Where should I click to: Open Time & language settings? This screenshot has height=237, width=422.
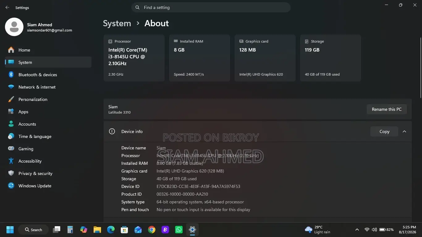[x=48, y=136]
